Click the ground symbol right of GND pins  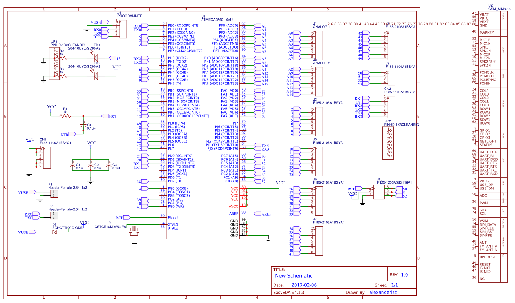268,239
